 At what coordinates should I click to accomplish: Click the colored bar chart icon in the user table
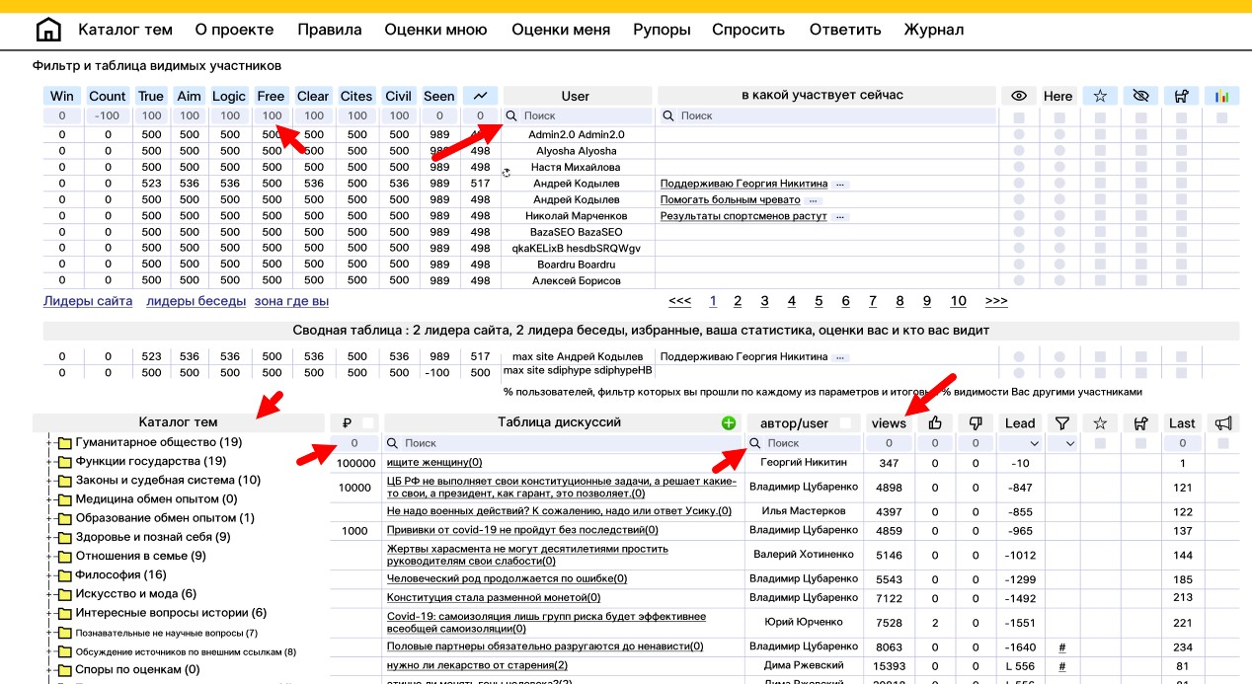[x=1221, y=96]
